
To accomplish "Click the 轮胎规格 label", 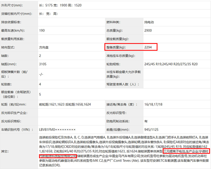I will (x=113, y=64).
